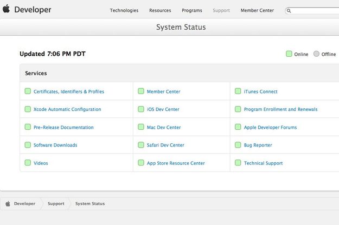Viewport: 339px width, 225px height.
Task: Click the search magnifier icon
Action: tap(289, 11)
